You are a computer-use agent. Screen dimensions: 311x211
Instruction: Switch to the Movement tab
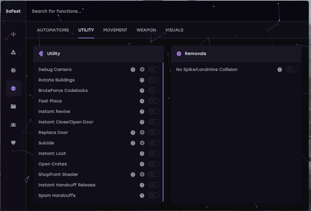[x=115, y=30]
